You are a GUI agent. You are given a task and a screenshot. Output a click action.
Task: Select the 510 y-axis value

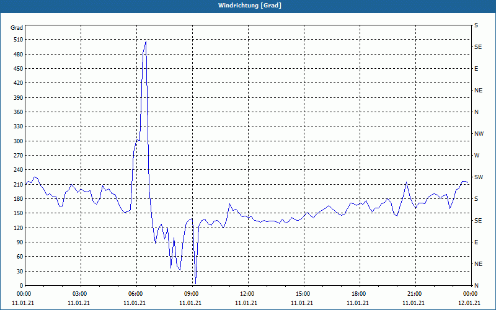[19, 40]
